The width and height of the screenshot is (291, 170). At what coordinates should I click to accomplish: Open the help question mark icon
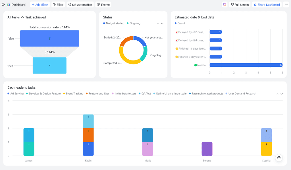279,158
